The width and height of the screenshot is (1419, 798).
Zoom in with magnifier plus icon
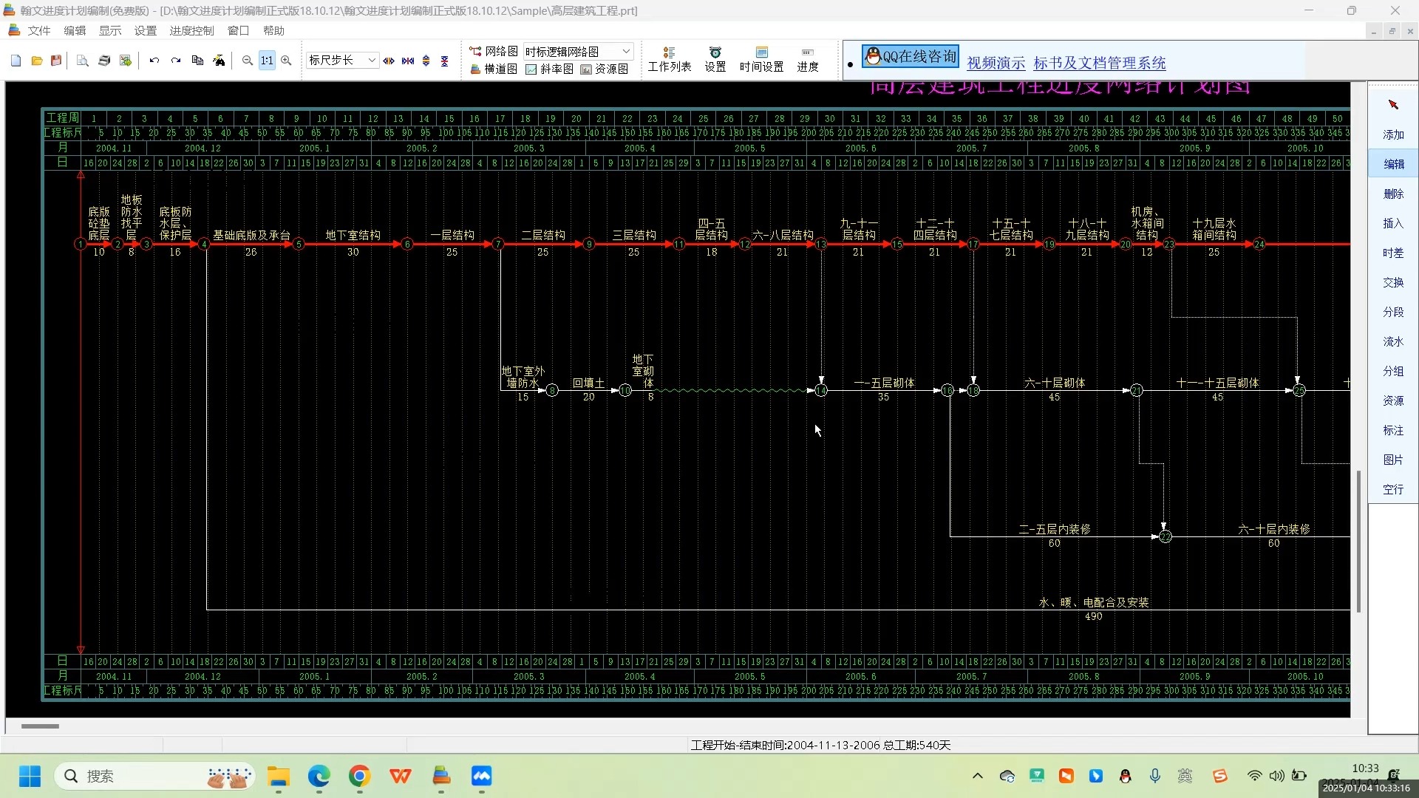pyautogui.click(x=286, y=61)
